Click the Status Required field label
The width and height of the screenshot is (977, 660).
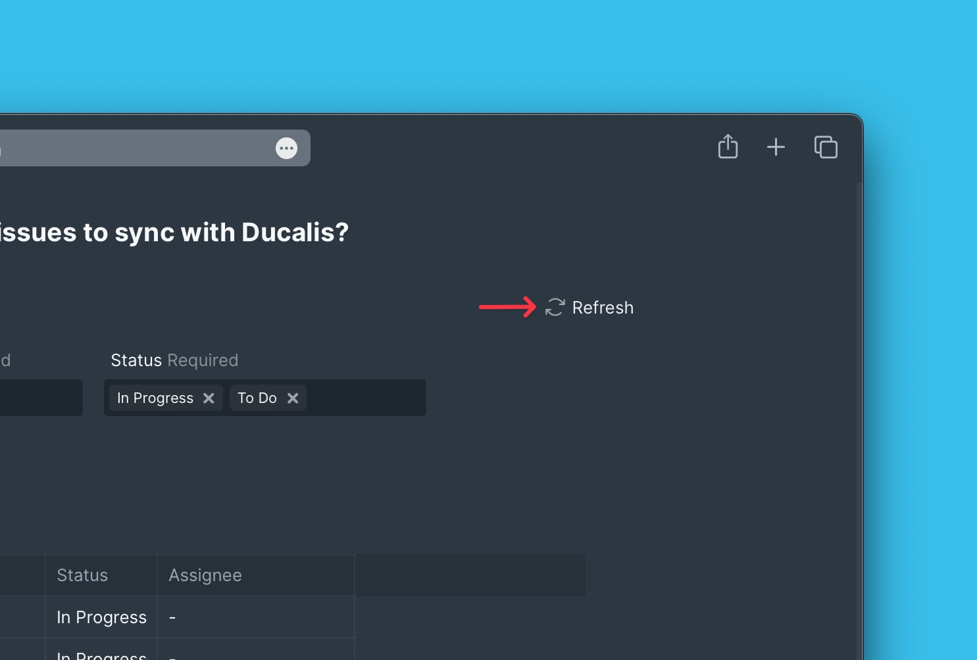(x=174, y=360)
